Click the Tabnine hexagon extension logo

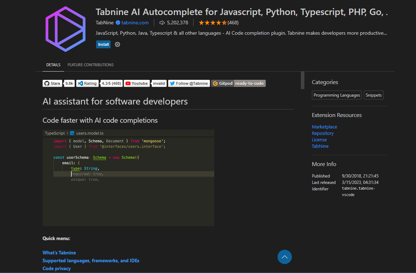[x=65, y=29]
